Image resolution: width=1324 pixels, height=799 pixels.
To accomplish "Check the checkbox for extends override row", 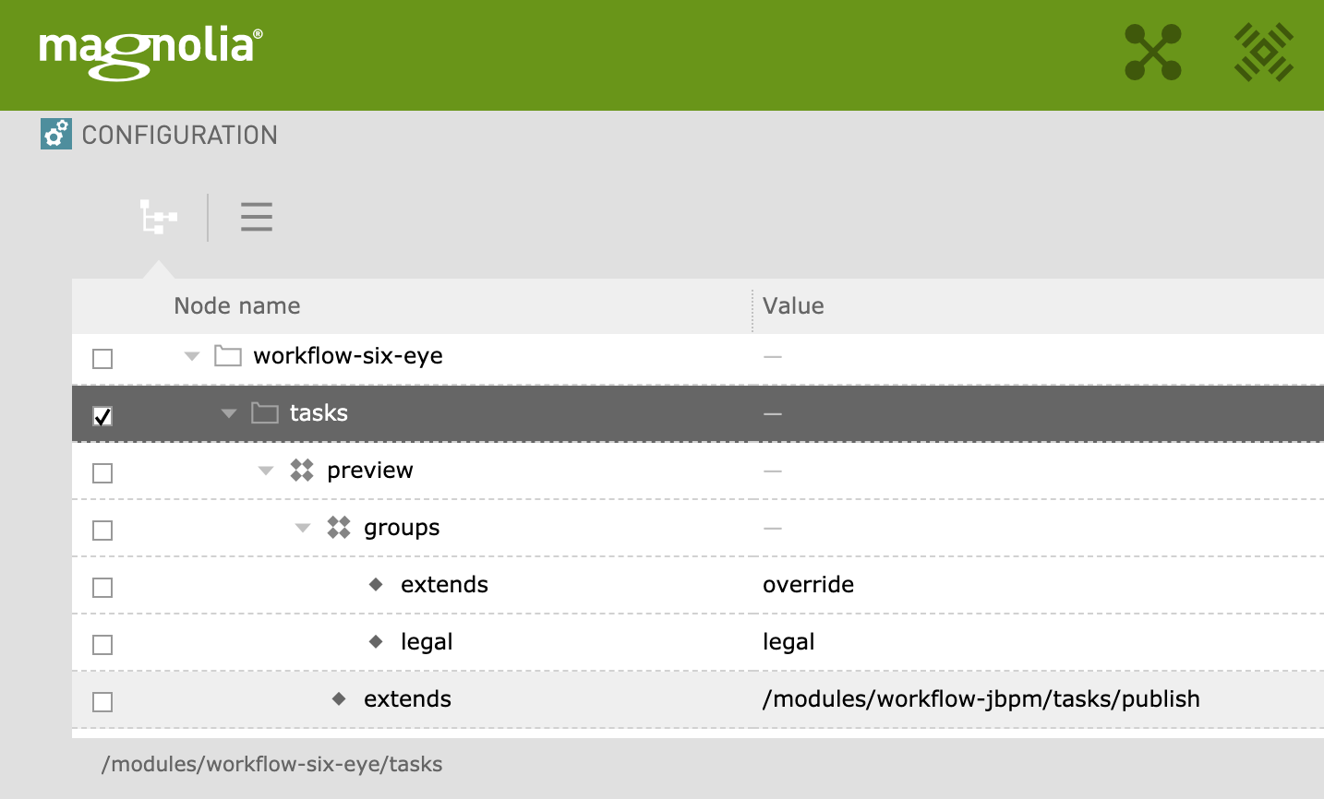I will pyautogui.click(x=102, y=588).
